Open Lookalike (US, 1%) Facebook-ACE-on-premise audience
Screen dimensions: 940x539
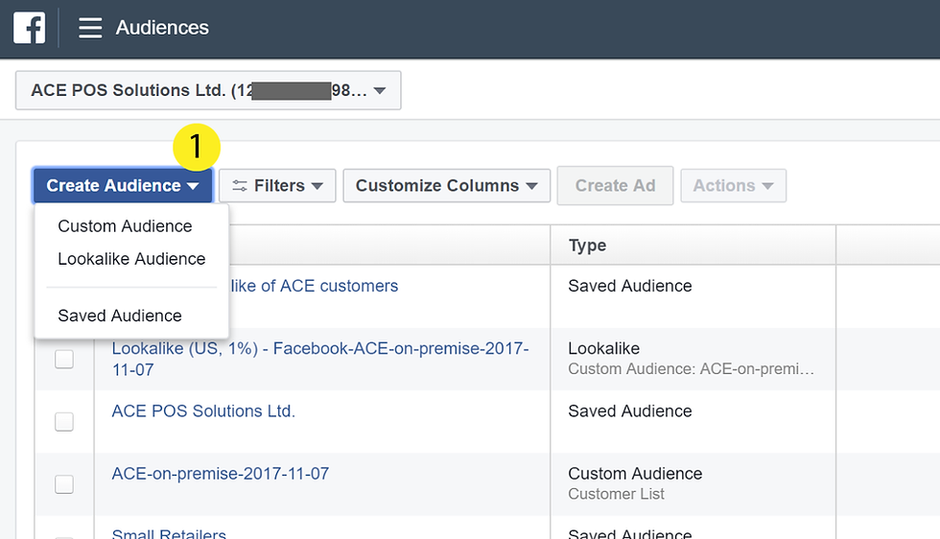[320, 359]
